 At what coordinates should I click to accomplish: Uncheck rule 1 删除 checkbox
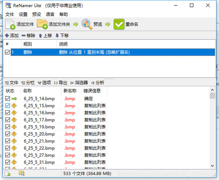click(x=7, y=52)
